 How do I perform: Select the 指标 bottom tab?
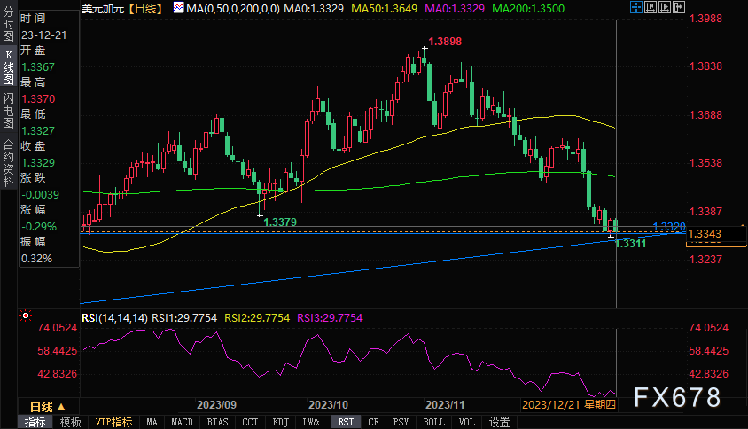[x=35, y=422]
